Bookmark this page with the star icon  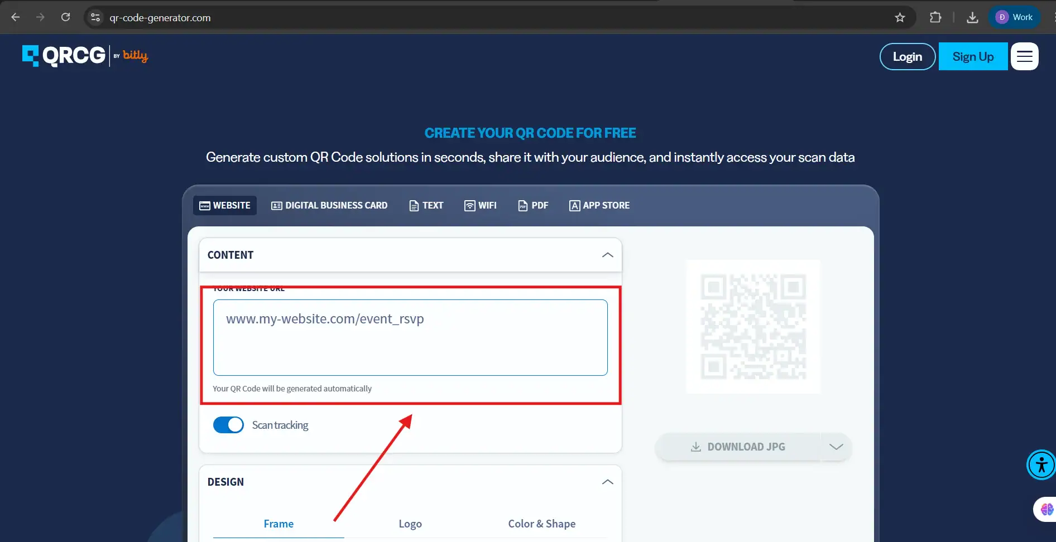(x=900, y=17)
